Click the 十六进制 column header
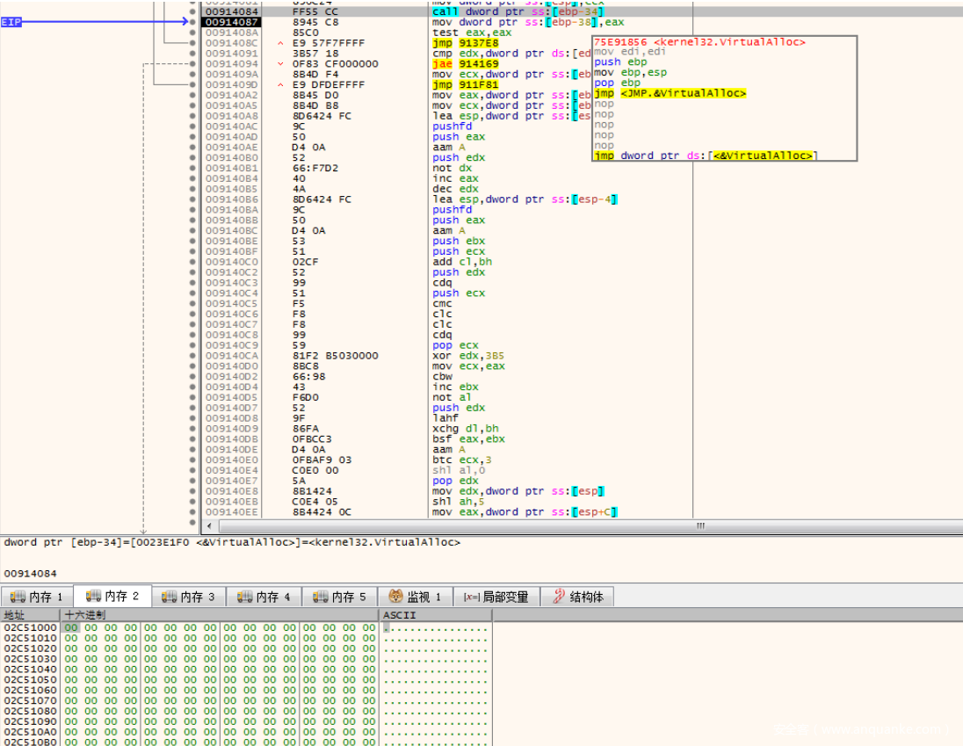Image resolution: width=963 pixels, height=746 pixels. click(x=85, y=615)
